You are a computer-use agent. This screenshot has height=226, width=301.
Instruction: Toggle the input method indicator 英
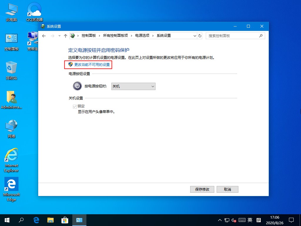[x=250, y=220]
